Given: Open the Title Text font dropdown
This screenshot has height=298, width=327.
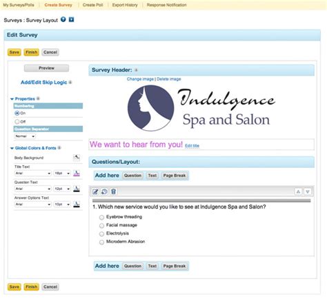Looking at the screenshot, I should point(32,173).
